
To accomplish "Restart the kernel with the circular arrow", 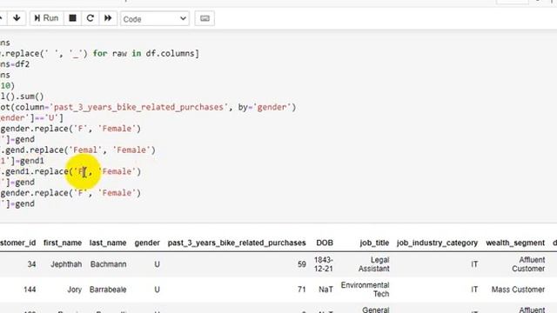I will click(x=91, y=18).
